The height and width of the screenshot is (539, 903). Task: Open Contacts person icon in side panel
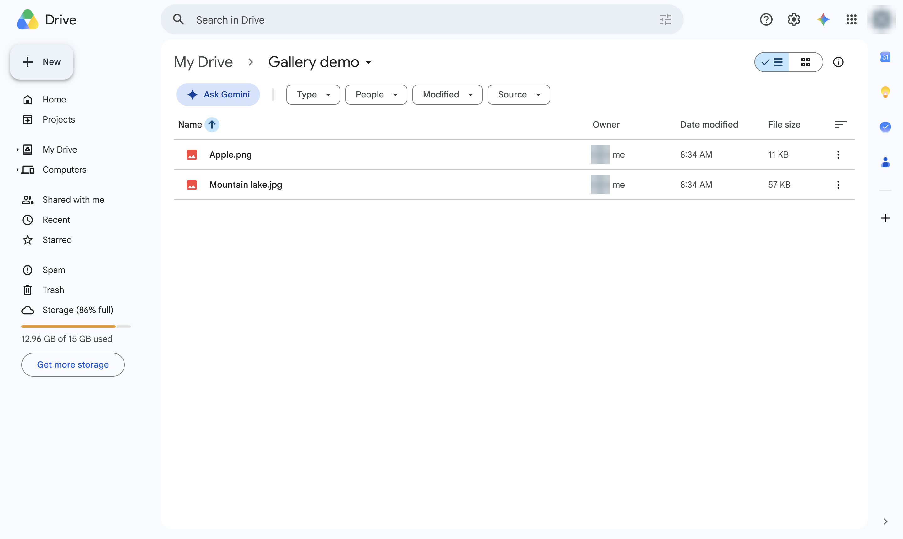(x=885, y=162)
